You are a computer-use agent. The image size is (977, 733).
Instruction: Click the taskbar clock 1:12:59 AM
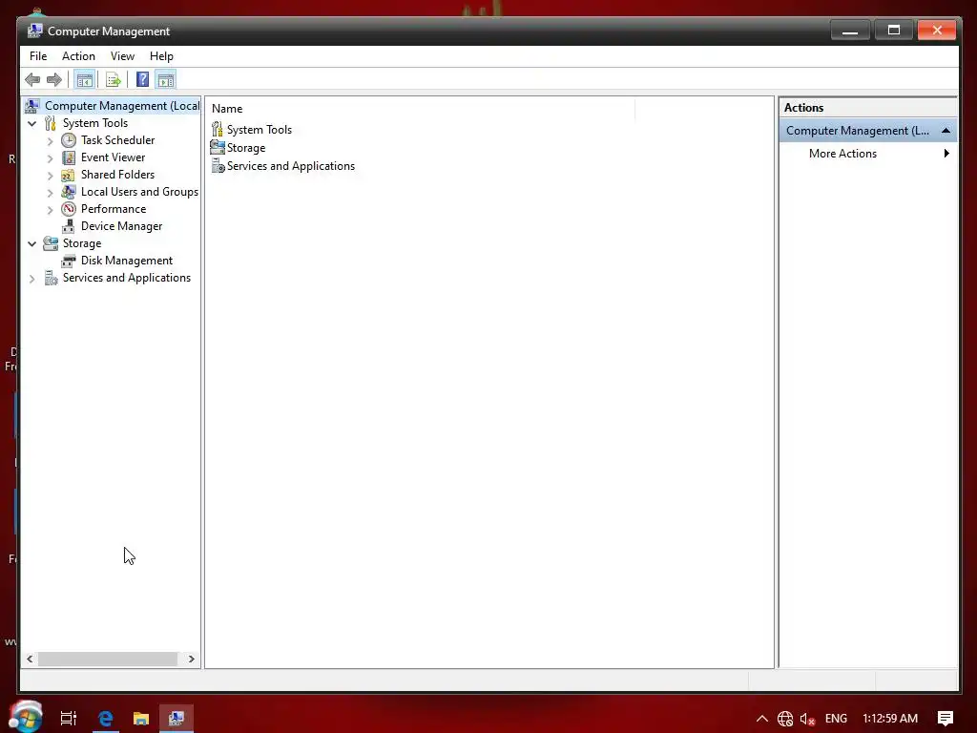(x=890, y=718)
